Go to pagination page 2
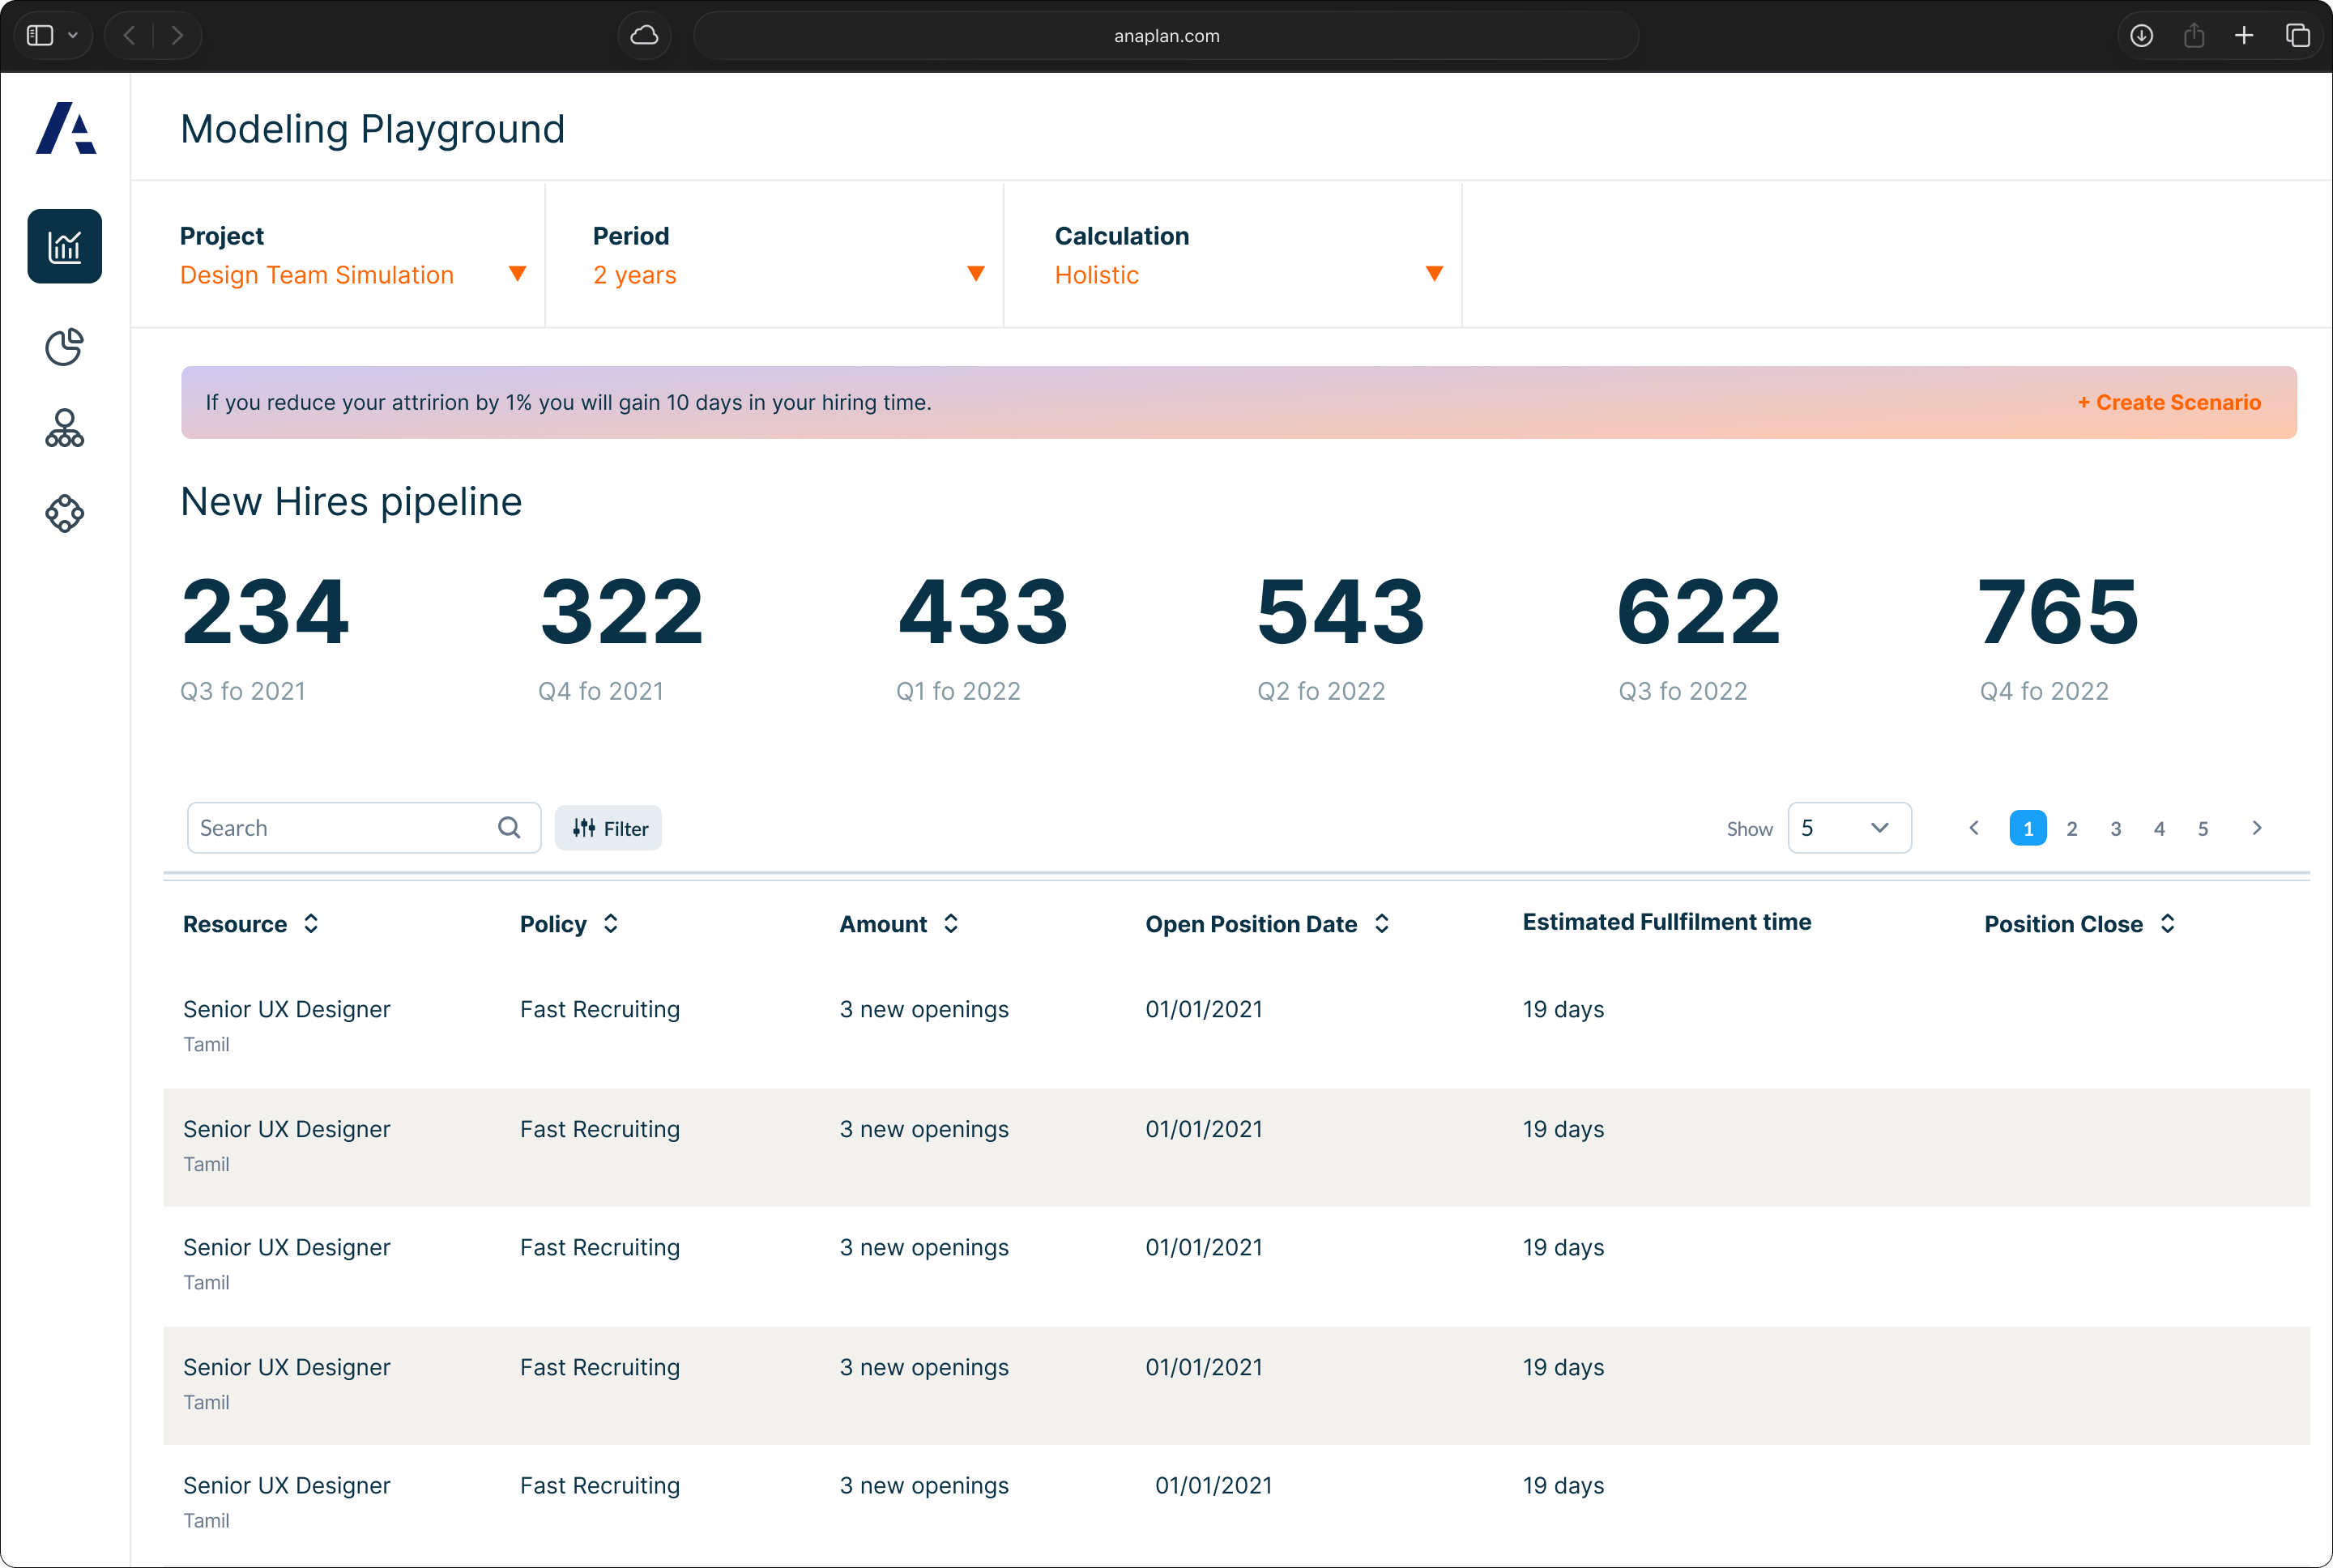The height and width of the screenshot is (1568, 2333). click(2072, 829)
